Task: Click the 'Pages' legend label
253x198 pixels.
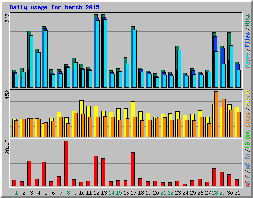Action: point(247,60)
